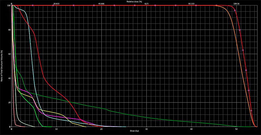Select the 20.833 relative dose tick label
This screenshot has height=135, width=261.
56,3
